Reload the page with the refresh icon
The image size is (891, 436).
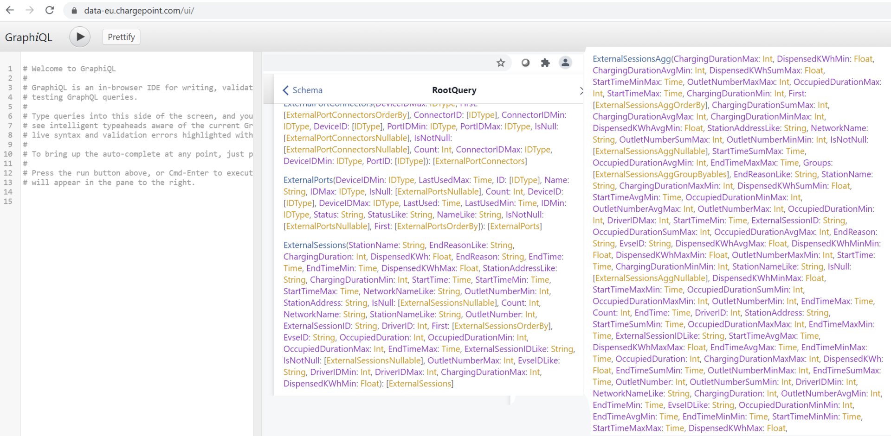pyautogui.click(x=50, y=10)
